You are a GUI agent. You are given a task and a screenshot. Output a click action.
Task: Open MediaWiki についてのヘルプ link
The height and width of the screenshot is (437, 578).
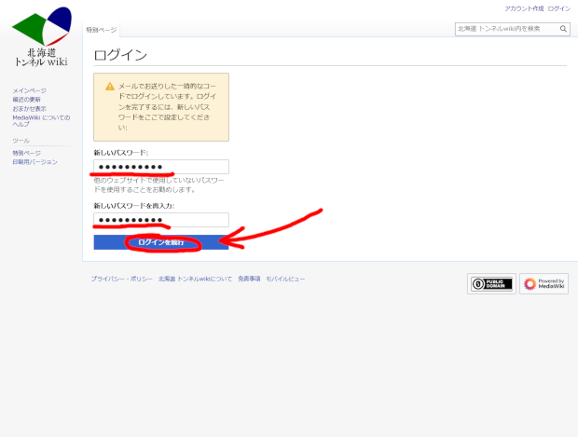pyautogui.click(x=40, y=121)
